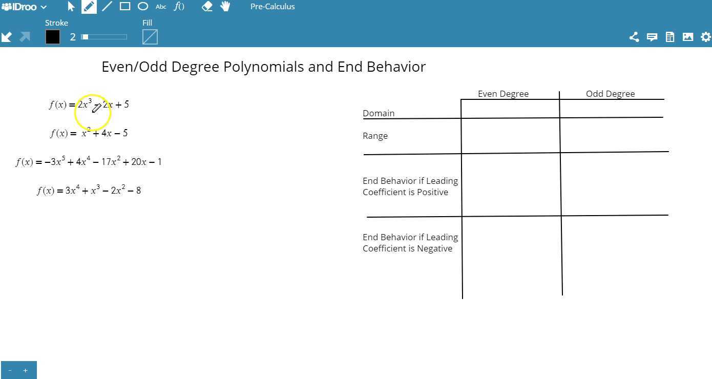The width and height of the screenshot is (712, 379).
Task: Open the share options
Action: 634,36
